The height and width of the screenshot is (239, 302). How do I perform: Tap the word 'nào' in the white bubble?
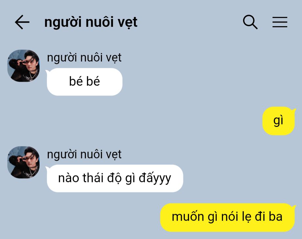[x=68, y=178]
